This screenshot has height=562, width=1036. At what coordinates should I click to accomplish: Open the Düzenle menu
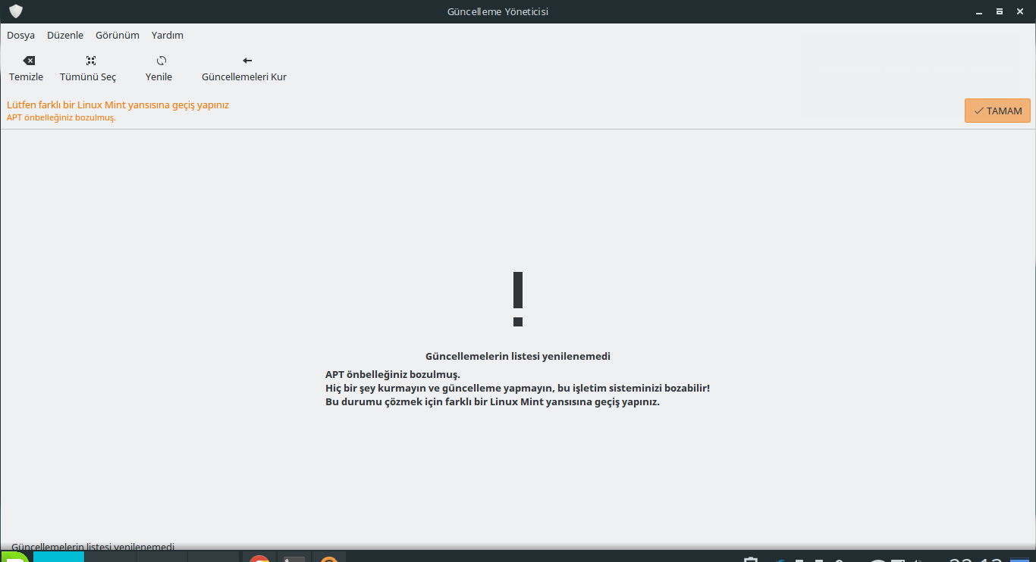pyautogui.click(x=65, y=35)
